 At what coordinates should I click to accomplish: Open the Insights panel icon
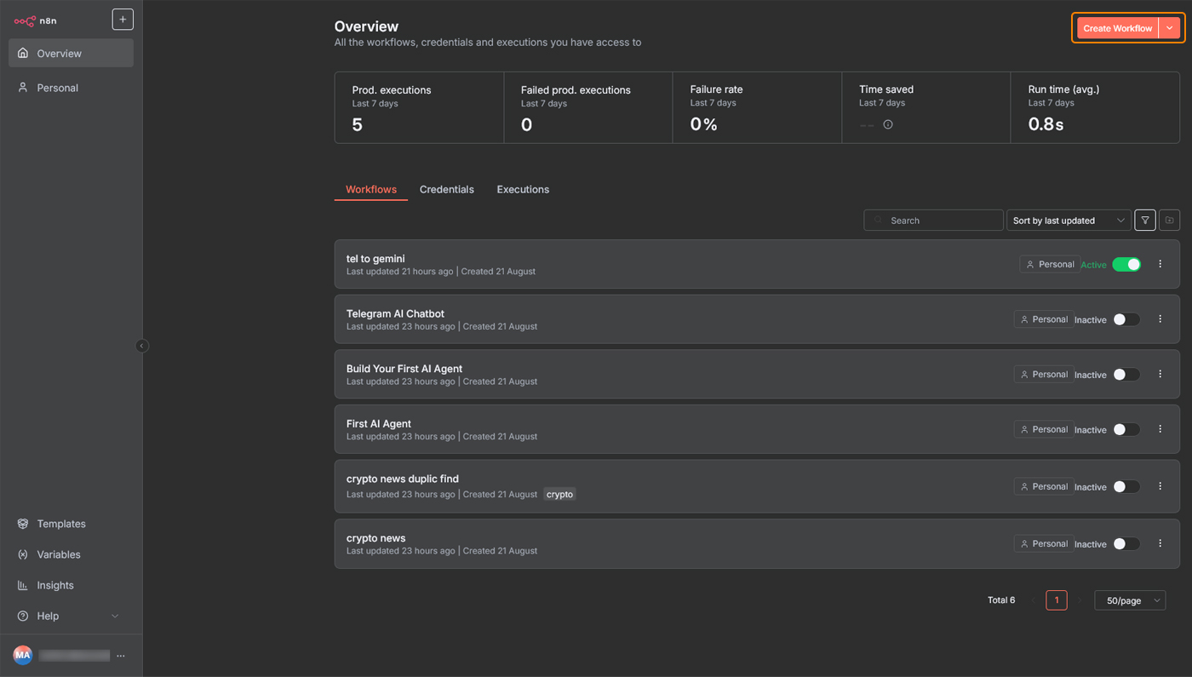22,585
